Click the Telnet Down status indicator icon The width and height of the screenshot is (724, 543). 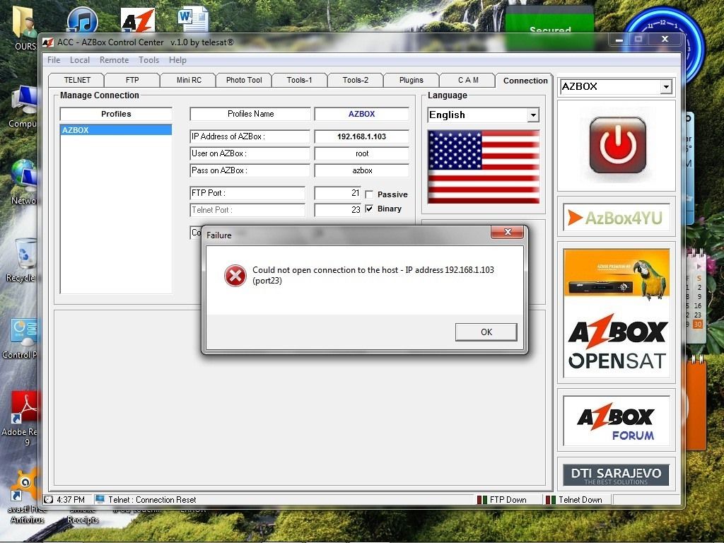pyautogui.click(x=550, y=500)
